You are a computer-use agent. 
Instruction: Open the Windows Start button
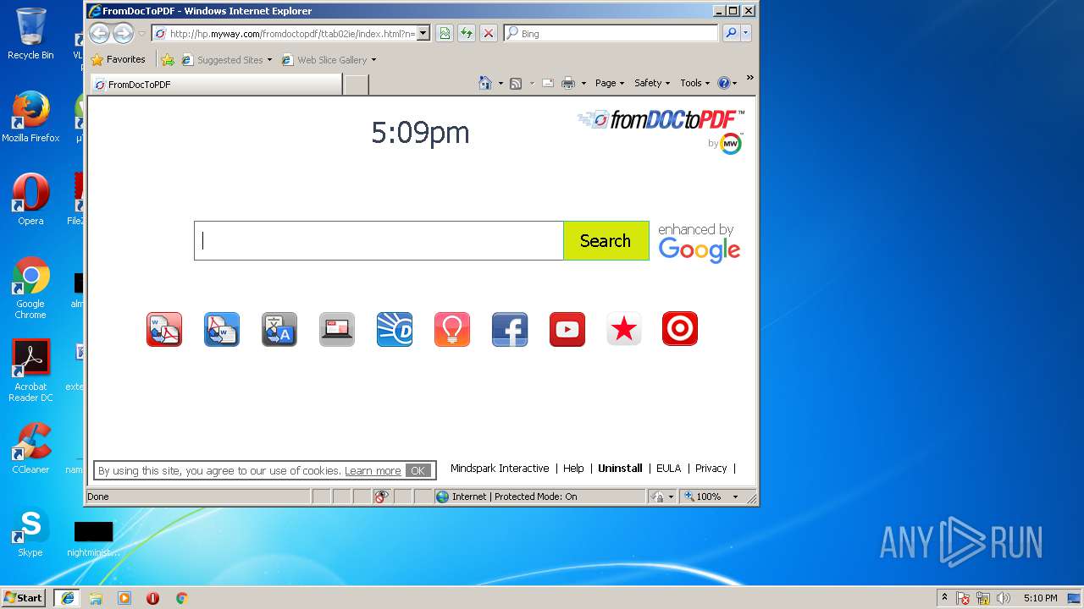pos(23,597)
